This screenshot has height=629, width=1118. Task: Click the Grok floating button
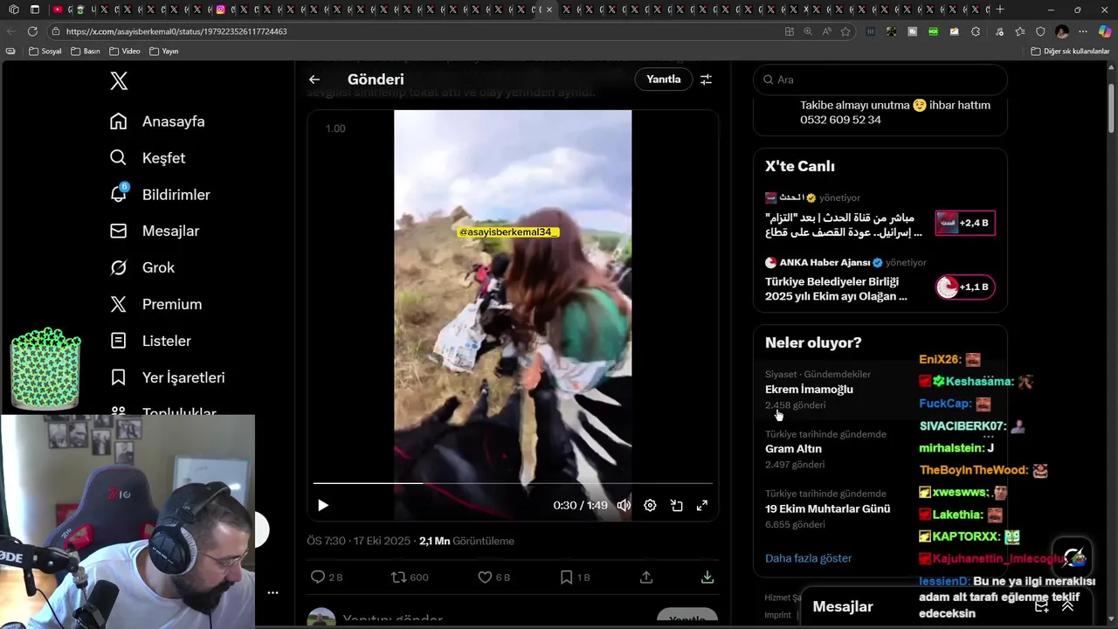(x=1073, y=557)
